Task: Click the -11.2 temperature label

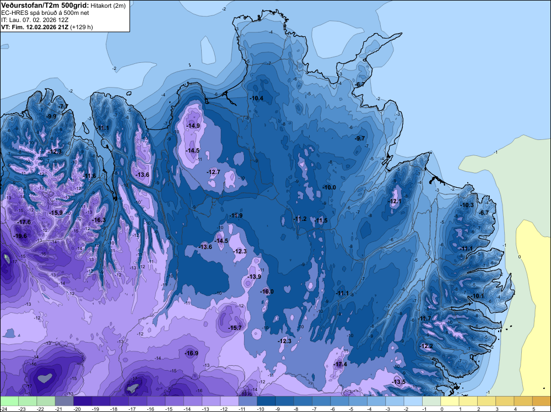Action: [x=300, y=219]
